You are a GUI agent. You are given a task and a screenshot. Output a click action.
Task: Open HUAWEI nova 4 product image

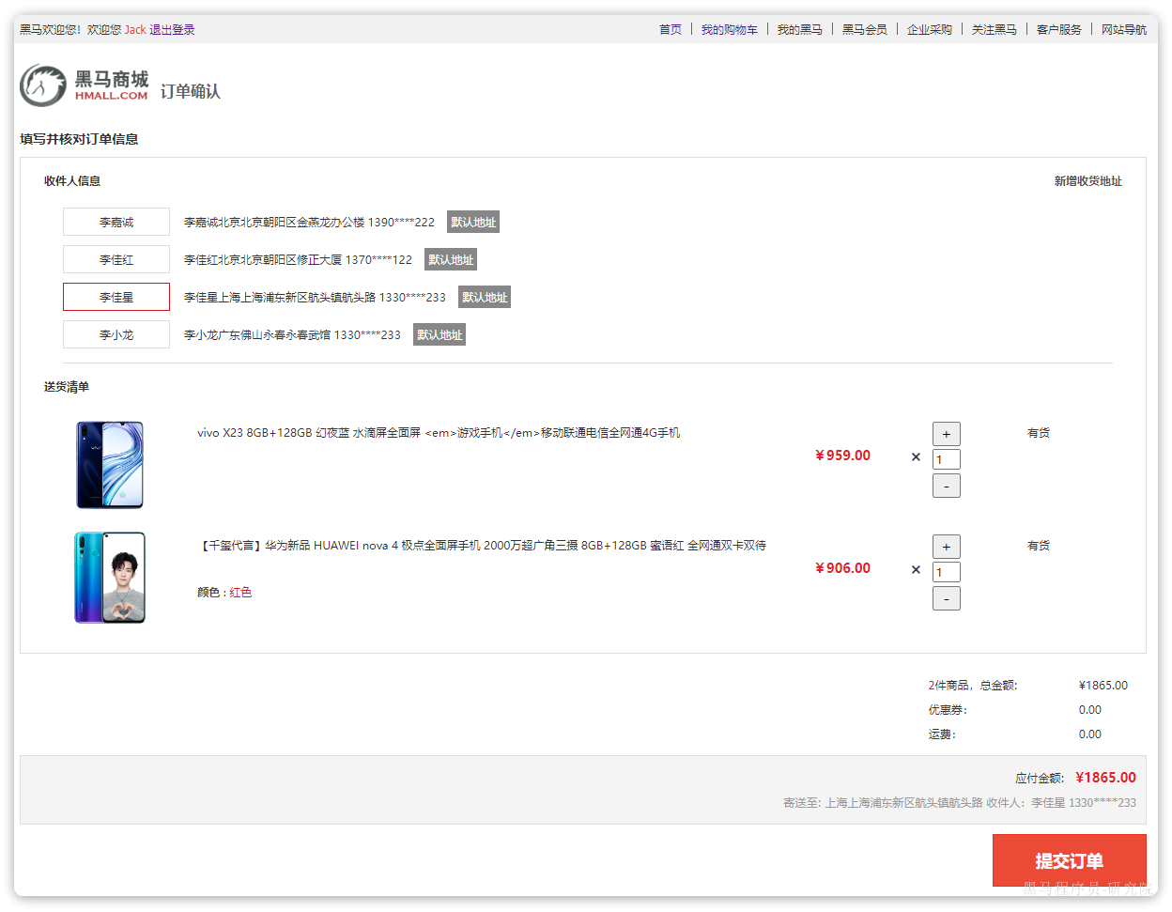pos(110,578)
